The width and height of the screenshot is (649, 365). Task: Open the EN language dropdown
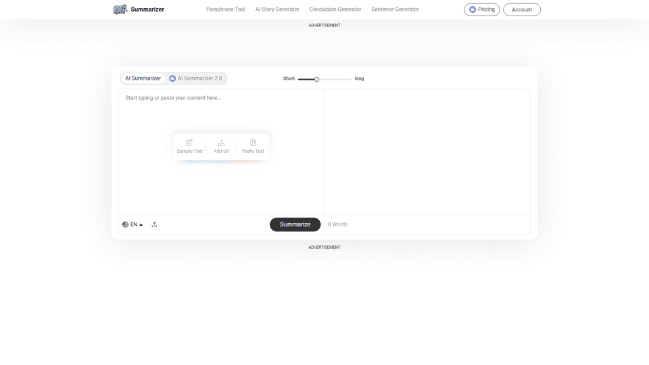(x=133, y=224)
